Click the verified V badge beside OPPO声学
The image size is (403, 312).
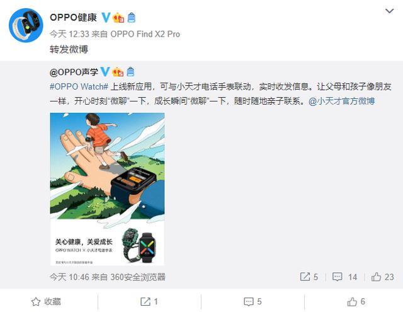pos(105,72)
